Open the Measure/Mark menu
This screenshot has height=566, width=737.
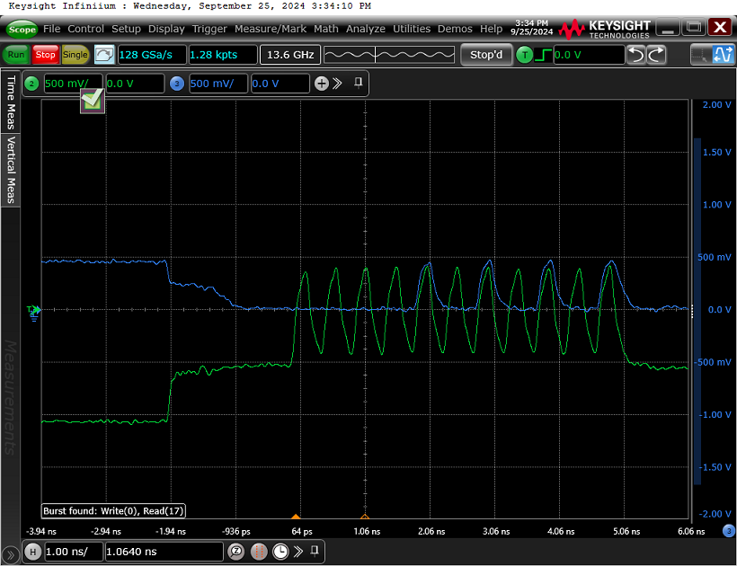271,29
